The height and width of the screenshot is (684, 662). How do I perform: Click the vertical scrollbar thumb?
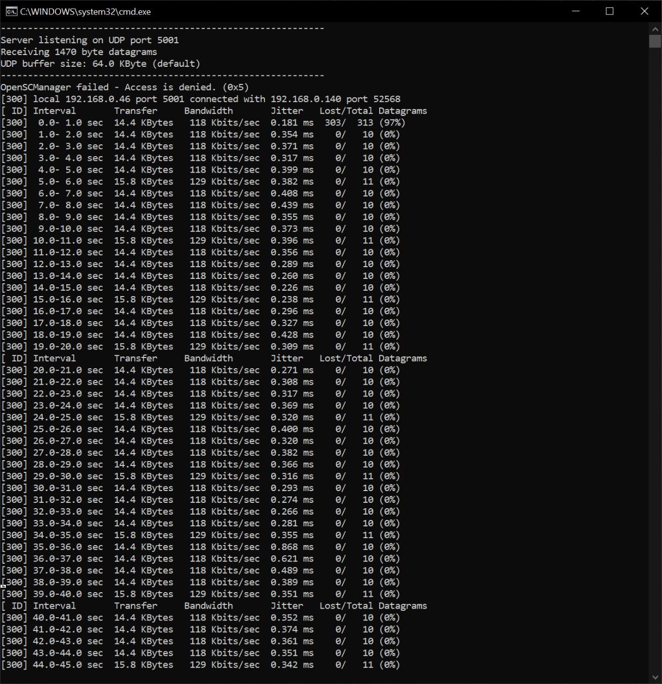(x=655, y=41)
